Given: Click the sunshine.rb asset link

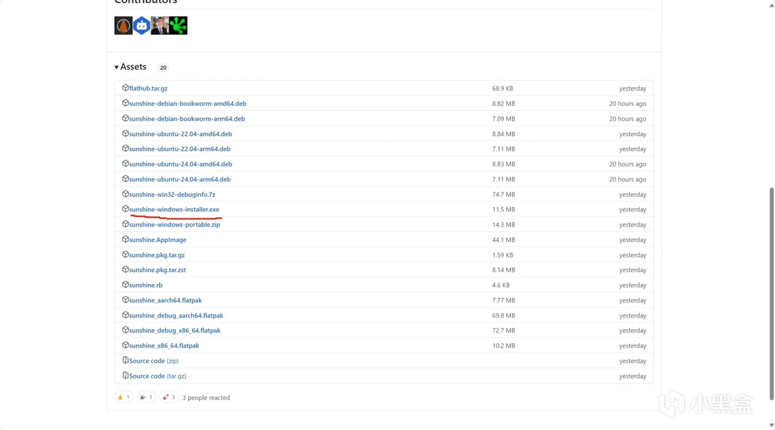Looking at the screenshot, I should [145, 285].
